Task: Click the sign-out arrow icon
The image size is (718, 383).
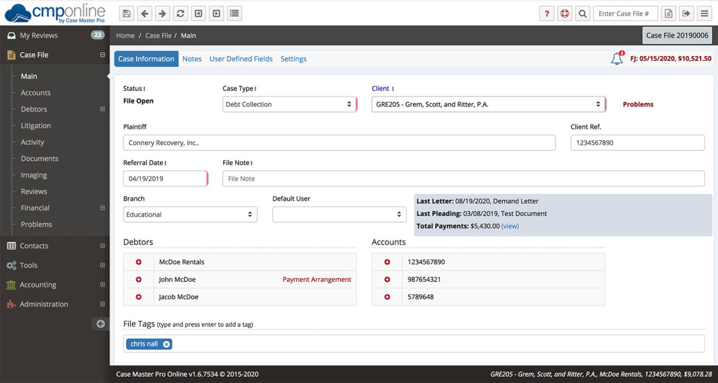Action: pyautogui.click(x=686, y=13)
